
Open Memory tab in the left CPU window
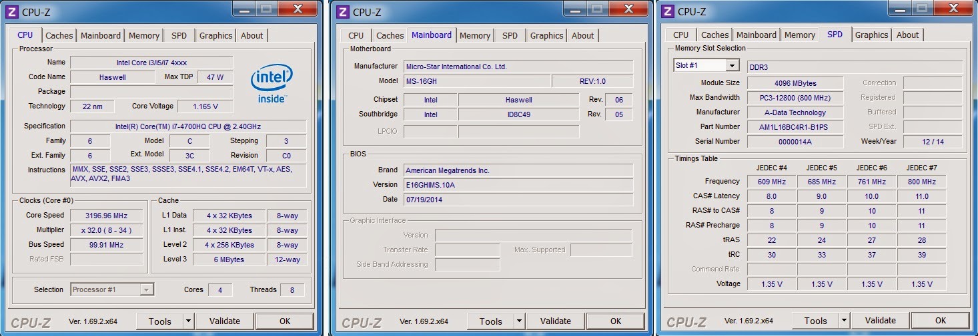click(144, 36)
